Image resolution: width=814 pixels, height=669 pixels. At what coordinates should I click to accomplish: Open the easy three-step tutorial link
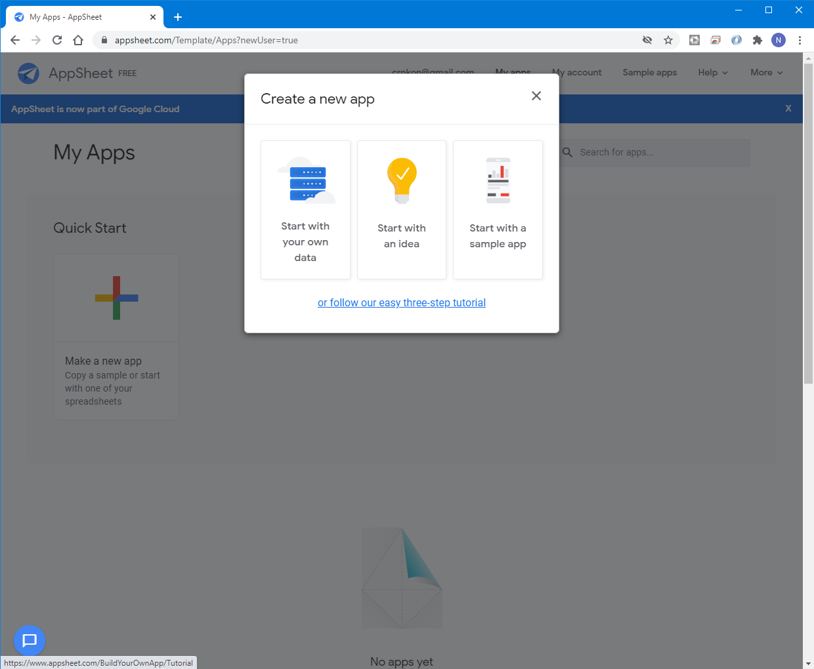402,302
